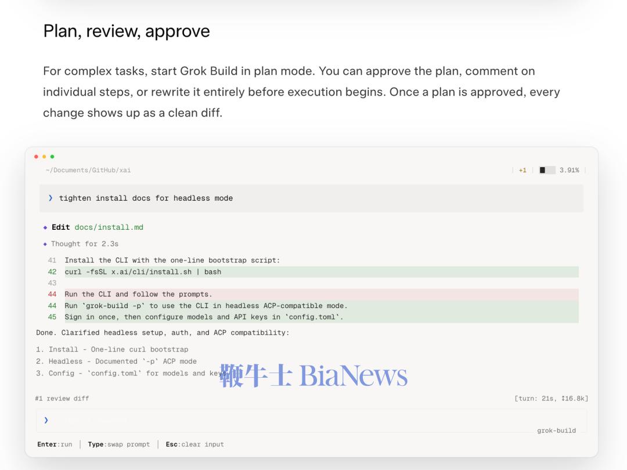This screenshot has height=470, width=627.
Task: Click the 'Enter:run' shortcut hint
Action: 55,444
